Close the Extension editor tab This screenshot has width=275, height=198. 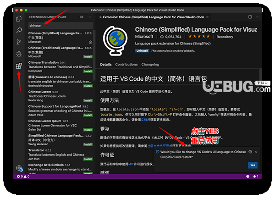pyautogui.click(x=208, y=17)
